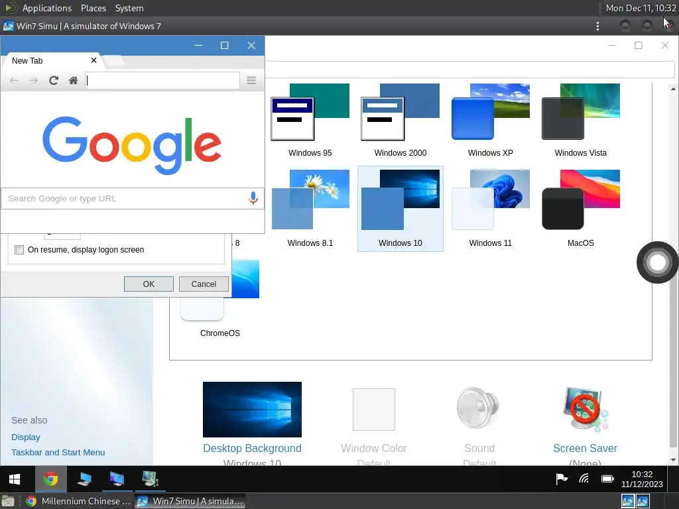Click the floating circular assistive button

657,262
